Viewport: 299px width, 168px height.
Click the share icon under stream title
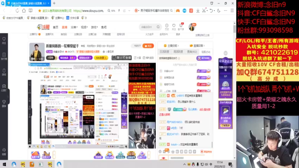point(137,58)
